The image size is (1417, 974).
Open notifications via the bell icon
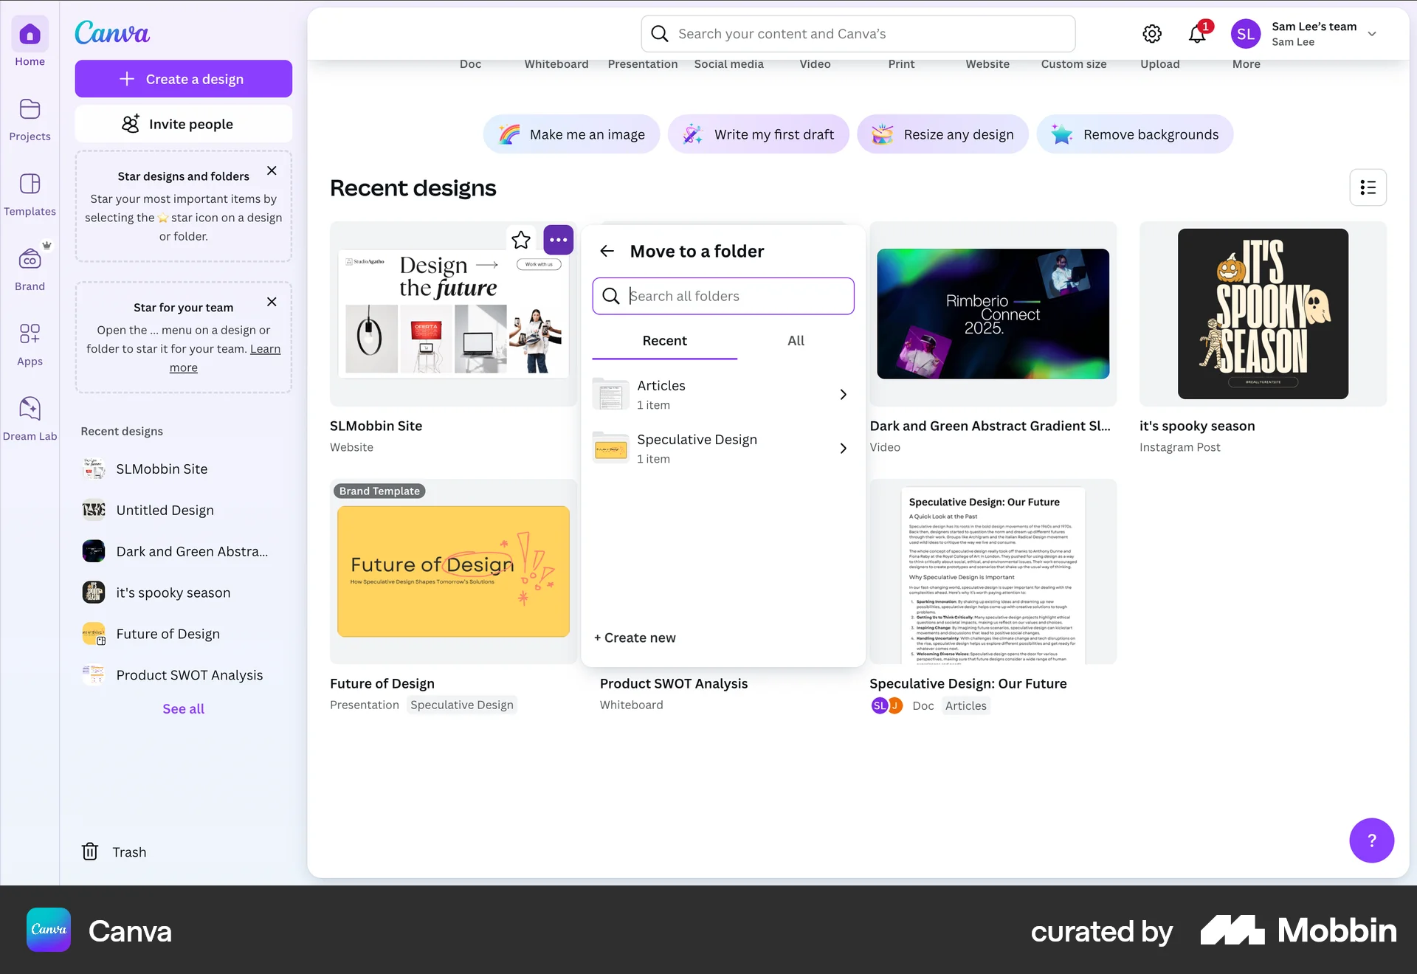[1196, 34]
